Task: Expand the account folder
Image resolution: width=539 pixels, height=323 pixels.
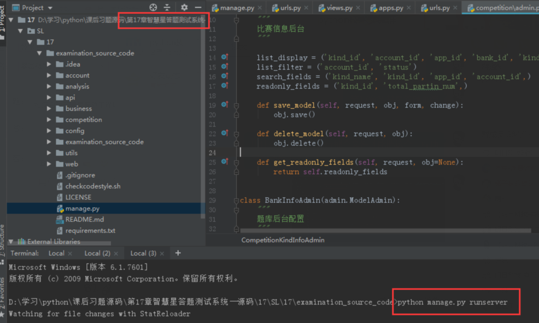Action: point(49,75)
